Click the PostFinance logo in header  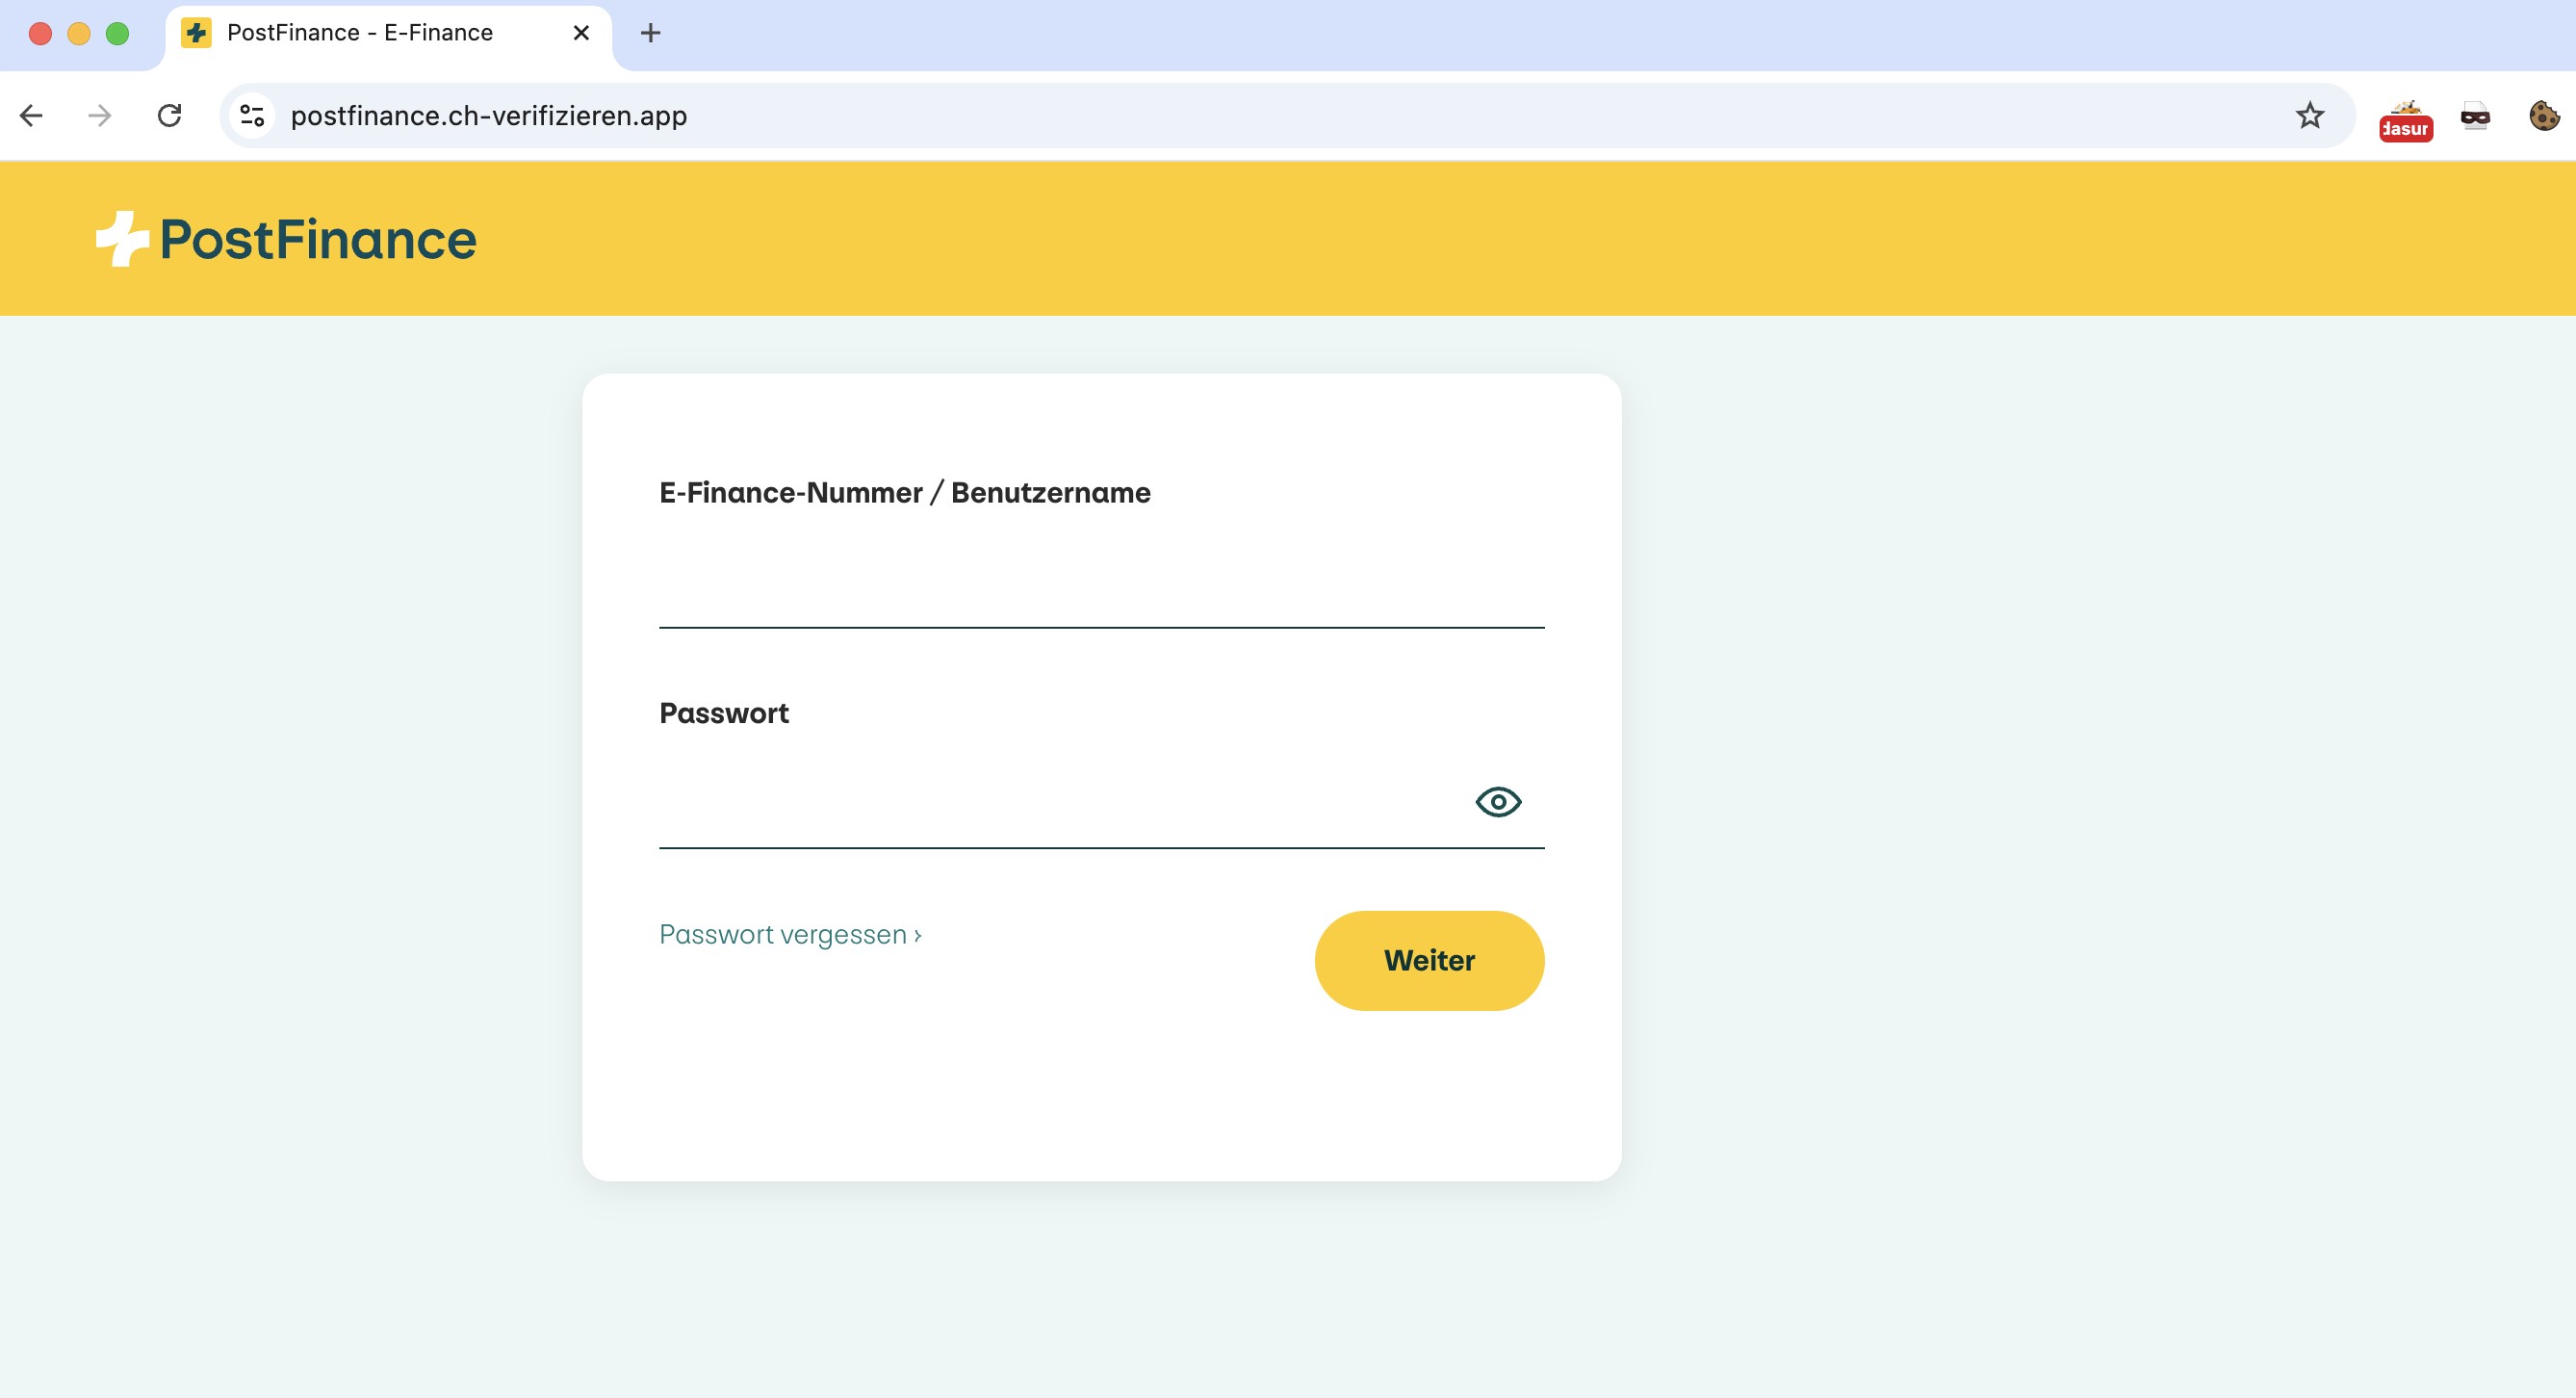pos(286,239)
